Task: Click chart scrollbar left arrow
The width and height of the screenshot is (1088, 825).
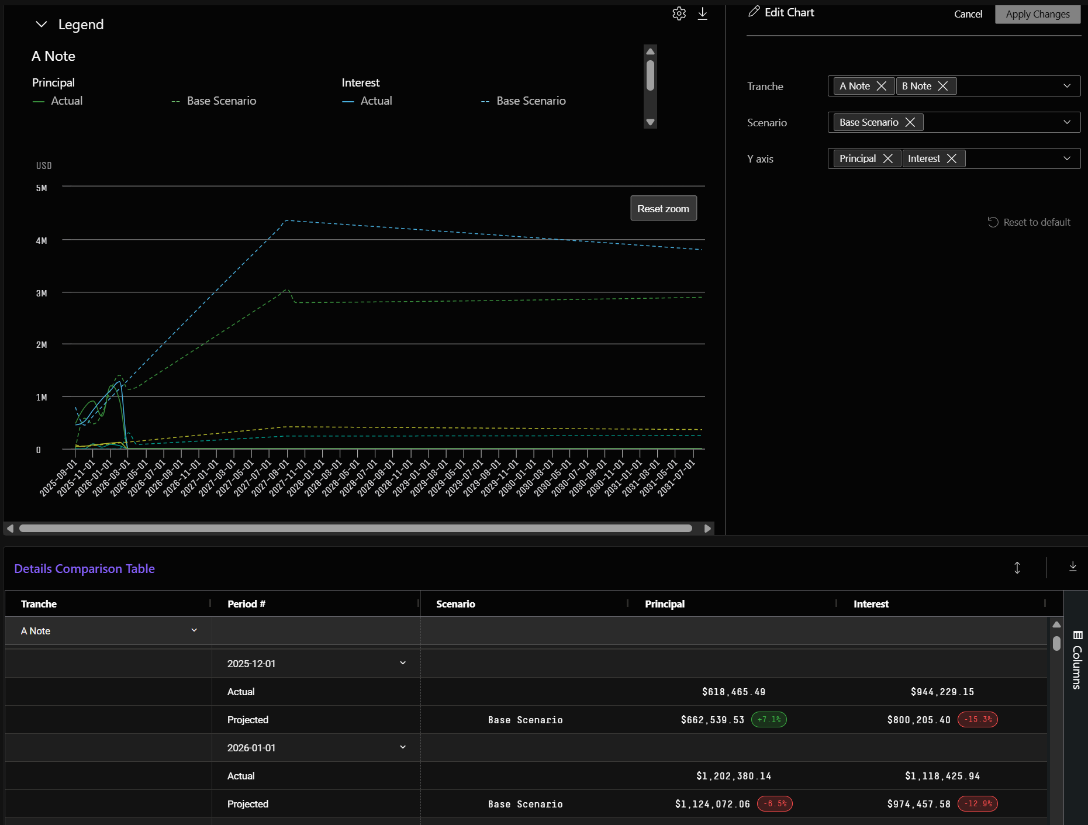Action: tap(10, 529)
